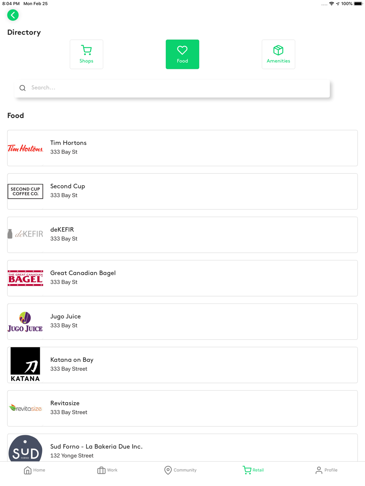Open the Revitasize listing
This screenshot has width=365, height=486.
coord(182,408)
